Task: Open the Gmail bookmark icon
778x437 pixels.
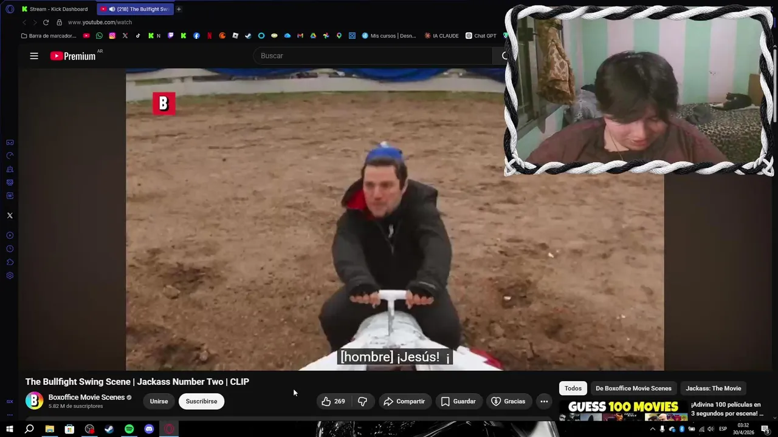Action: tap(300, 36)
